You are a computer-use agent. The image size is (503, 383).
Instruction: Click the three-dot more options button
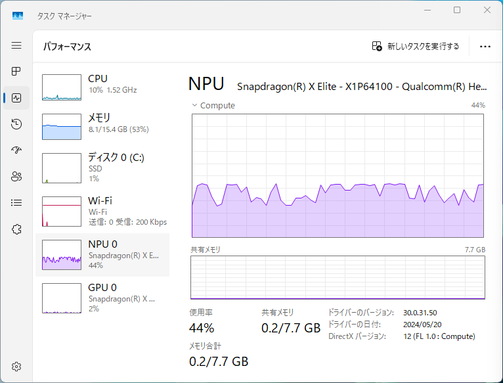click(485, 47)
